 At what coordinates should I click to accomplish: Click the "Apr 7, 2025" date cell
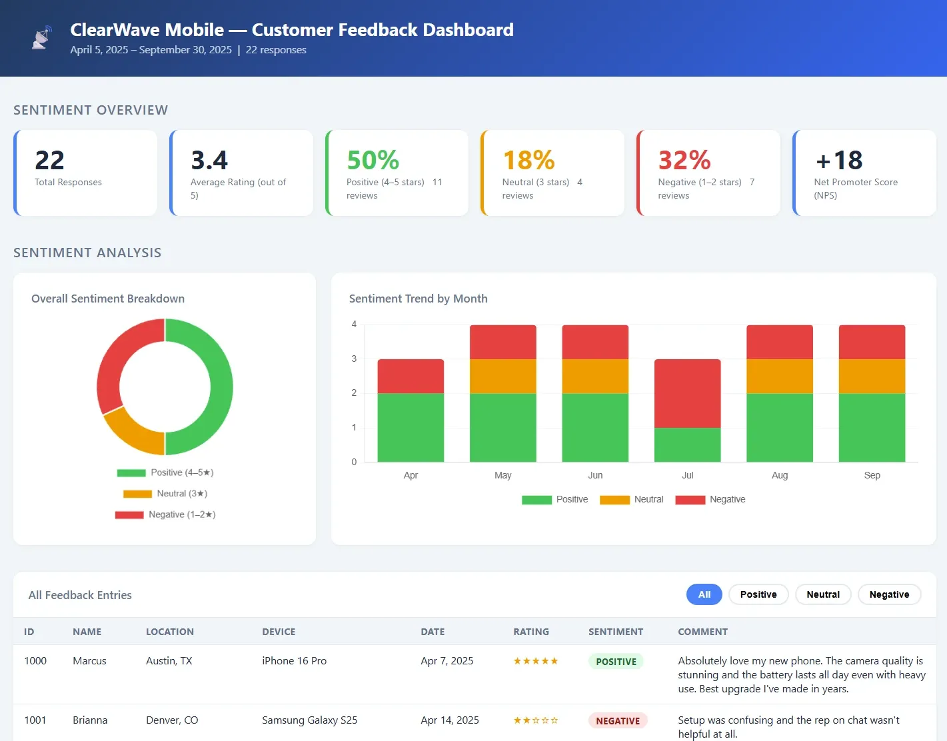coord(447,661)
